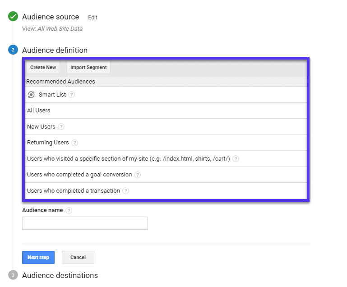This screenshot has height=287, width=347.
Task: Click step 3 Audience destinations circle
Action: point(13,275)
